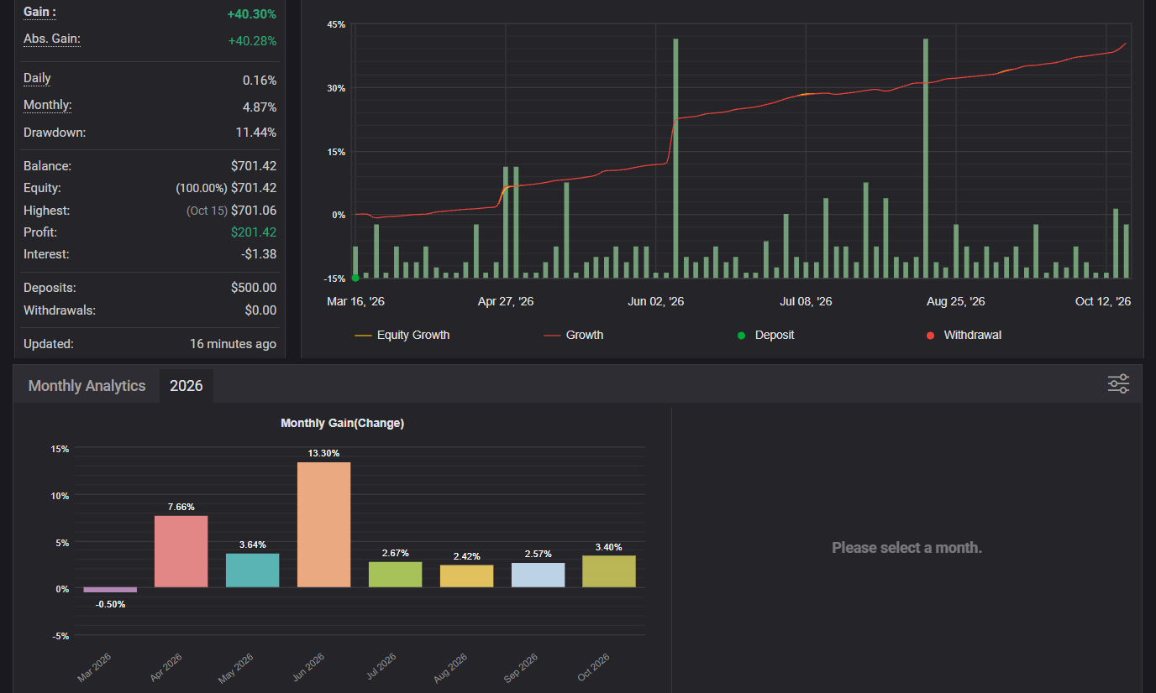The width and height of the screenshot is (1156, 693).
Task: Open the Monthly Analytics filter settings icon
Action: click(x=1118, y=384)
